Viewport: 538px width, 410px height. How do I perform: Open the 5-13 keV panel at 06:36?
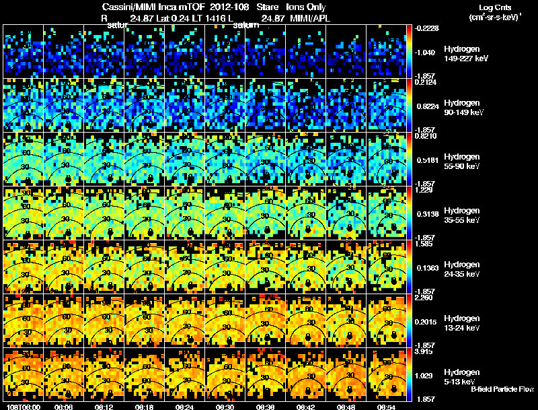(x=265, y=374)
